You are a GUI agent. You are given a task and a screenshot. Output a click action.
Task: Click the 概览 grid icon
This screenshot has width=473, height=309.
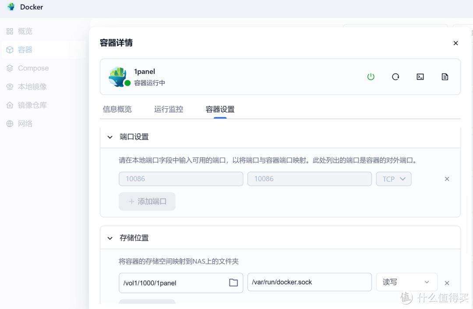[10, 31]
